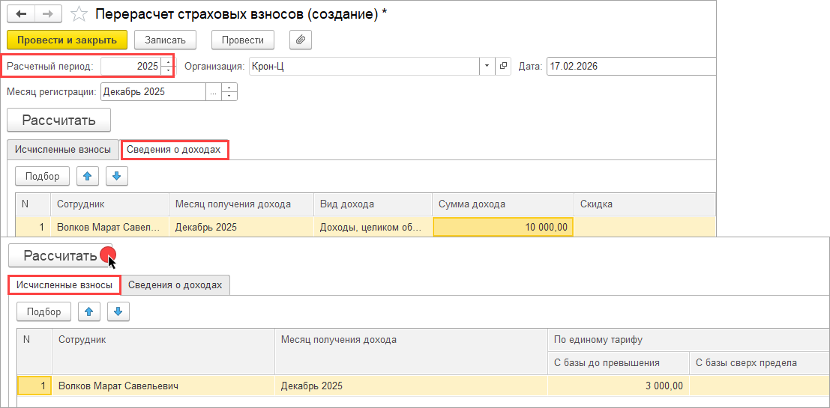Select the highlighted Исчисленные взносы tab

click(x=65, y=284)
